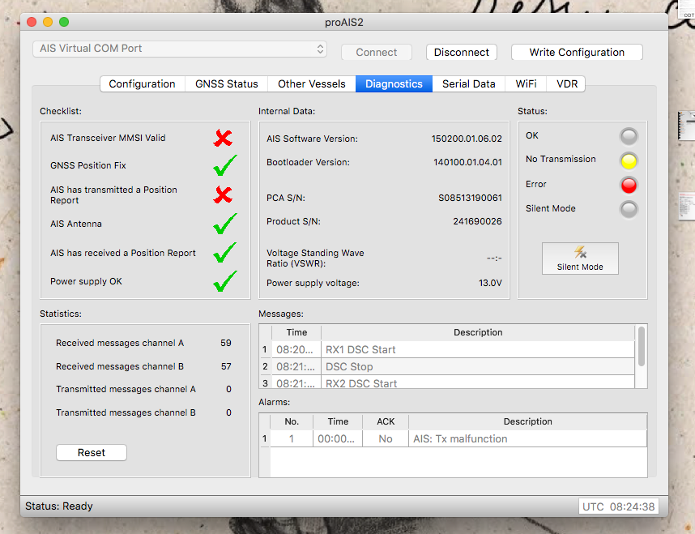Image resolution: width=695 pixels, height=534 pixels.
Task: Click the green check beside GNSS Position Fix
Action: [x=225, y=165]
